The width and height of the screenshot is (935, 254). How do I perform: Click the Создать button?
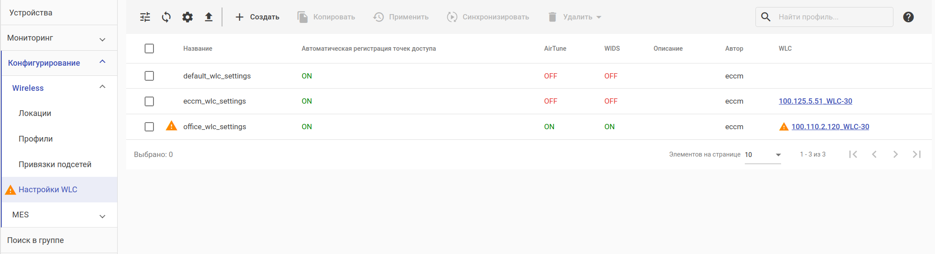point(257,17)
